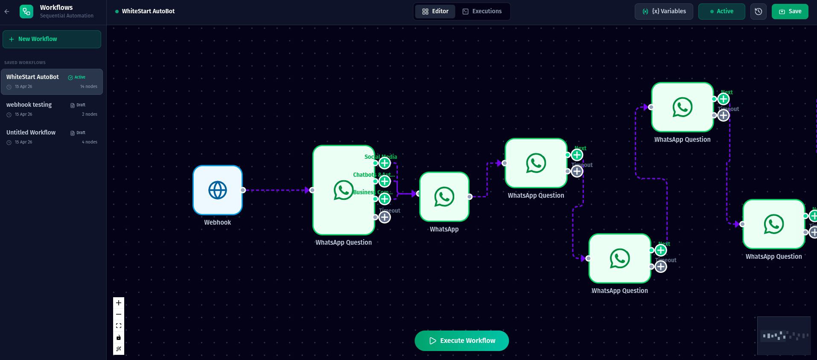Click the Workflows app logo icon
The image size is (817, 360).
(26, 12)
